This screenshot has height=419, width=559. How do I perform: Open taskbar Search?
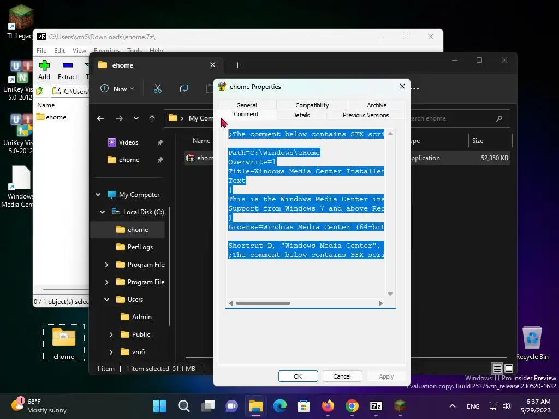click(x=184, y=406)
